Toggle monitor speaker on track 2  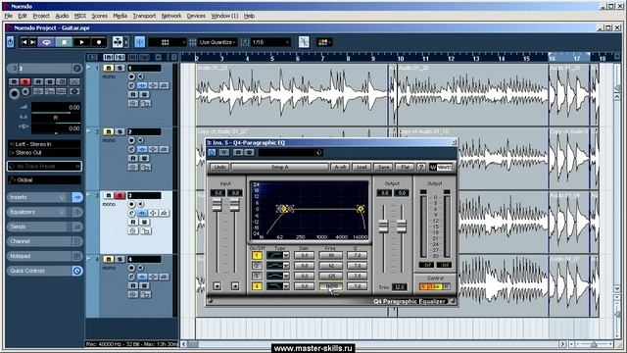coord(141,140)
